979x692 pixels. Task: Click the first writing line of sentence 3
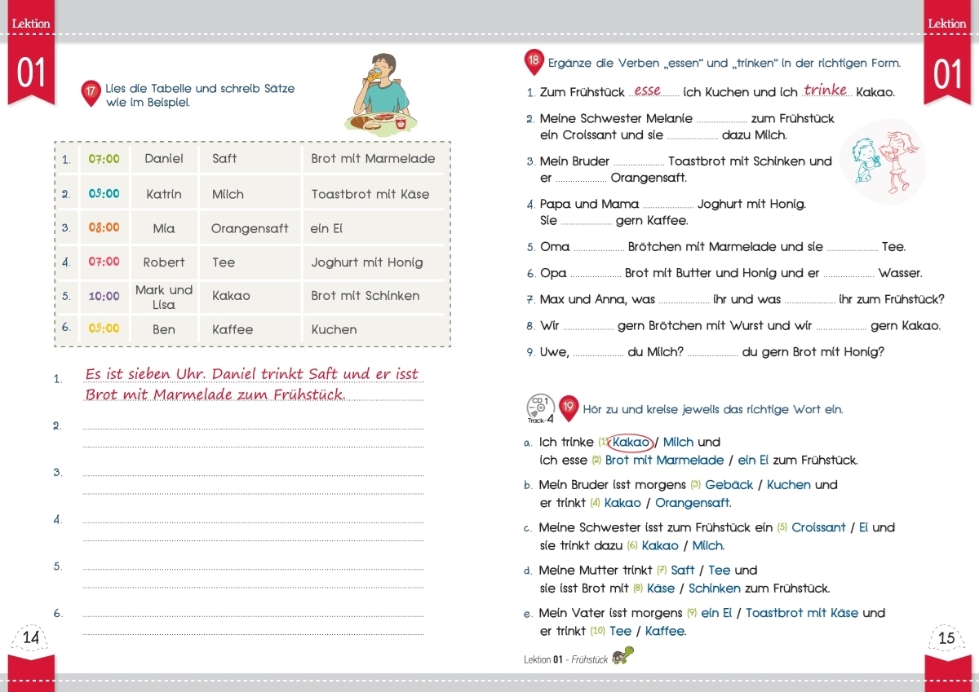254,474
